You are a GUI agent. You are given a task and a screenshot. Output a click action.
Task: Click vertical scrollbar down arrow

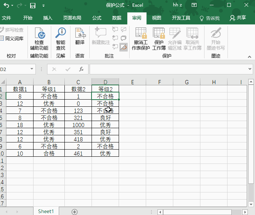(x=251, y=204)
